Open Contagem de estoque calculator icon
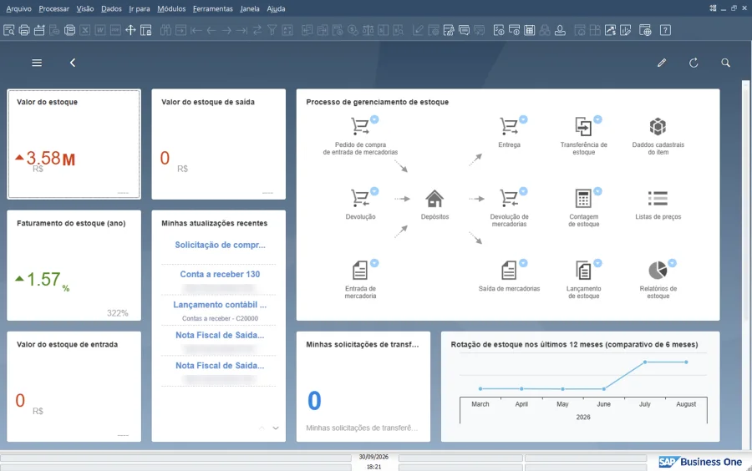The image size is (752, 471). click(583, 199)
